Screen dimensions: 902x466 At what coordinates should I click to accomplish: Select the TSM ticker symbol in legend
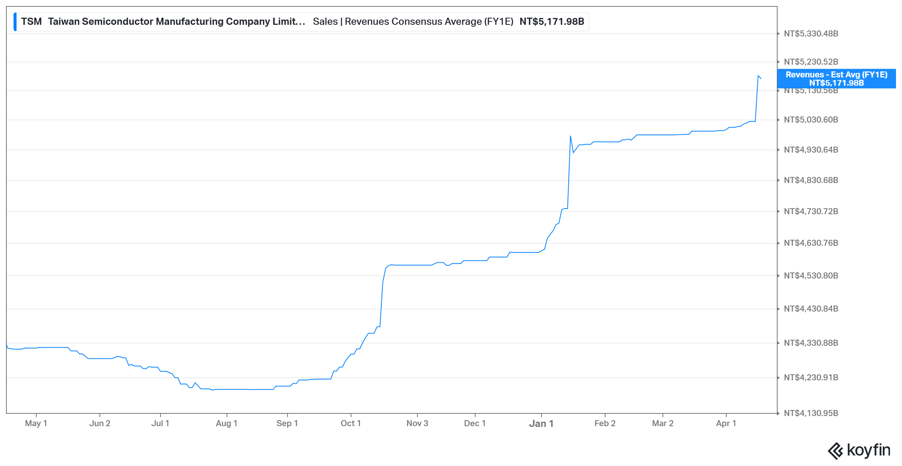(31, 22)
